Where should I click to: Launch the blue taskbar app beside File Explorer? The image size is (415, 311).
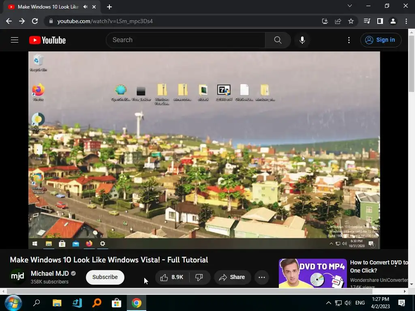[x=77, y=303]
